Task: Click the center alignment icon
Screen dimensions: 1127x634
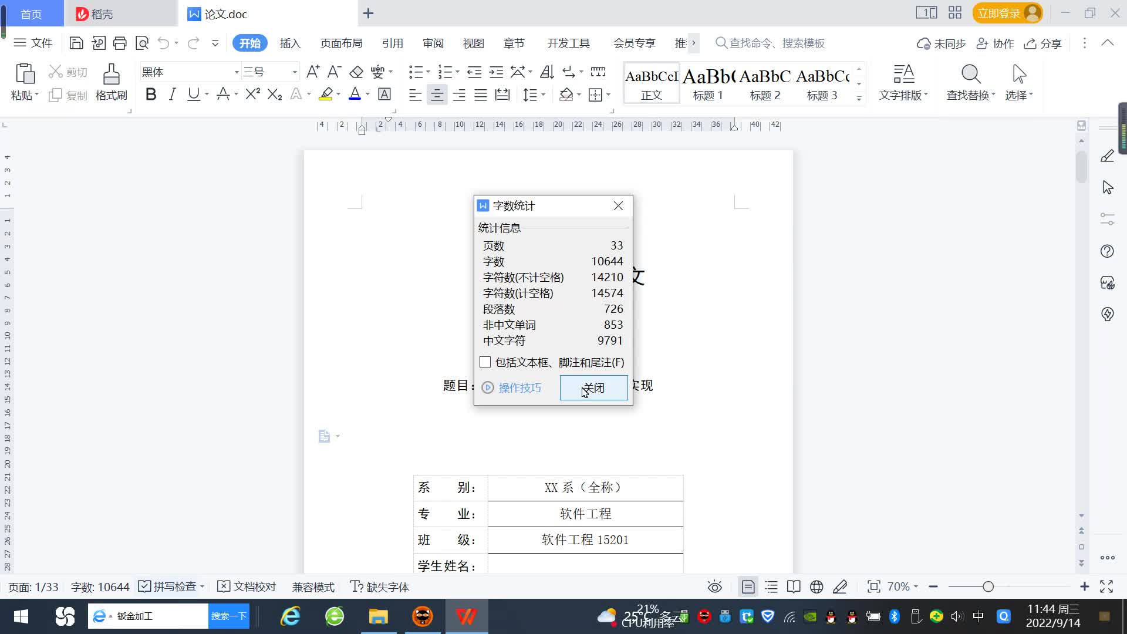Action: pos(437,95)
